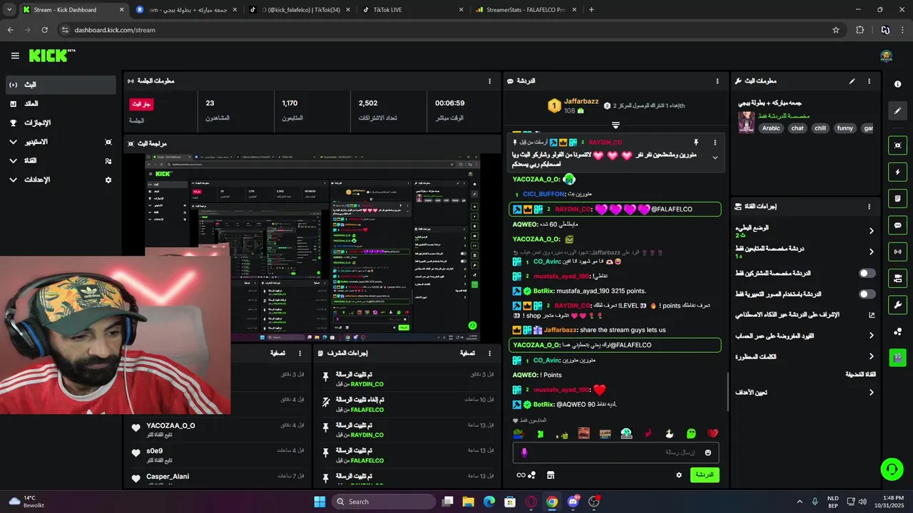Open moderator actions panel three-dot menu

pos(489,353)
